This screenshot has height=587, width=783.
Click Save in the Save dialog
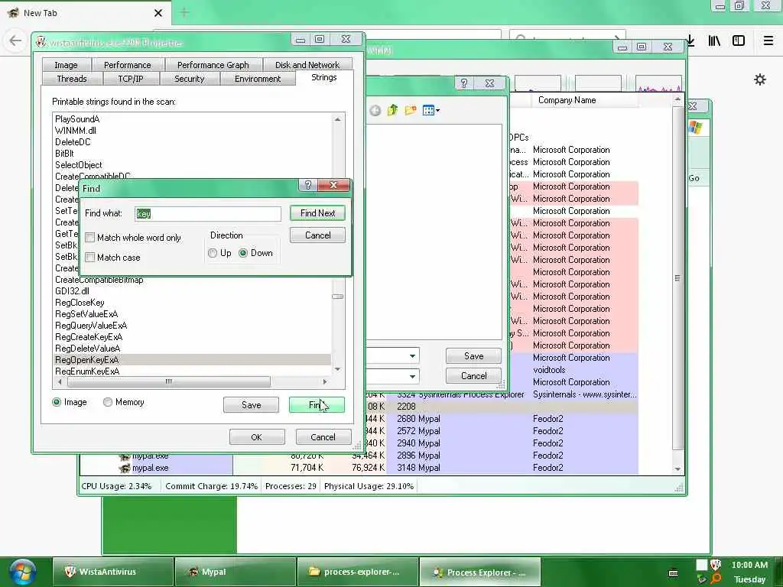tap(473, 356)
